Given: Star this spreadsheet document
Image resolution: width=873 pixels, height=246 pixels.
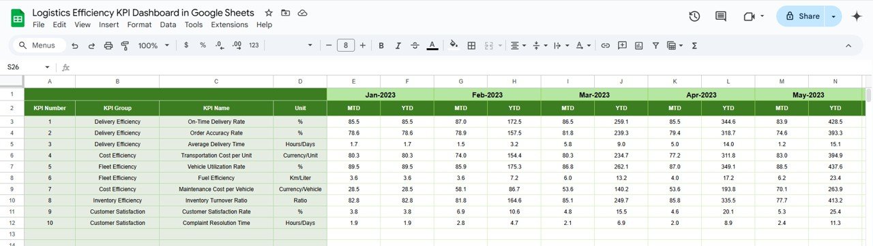Looking at the screenshot, I should pos(269,13).
